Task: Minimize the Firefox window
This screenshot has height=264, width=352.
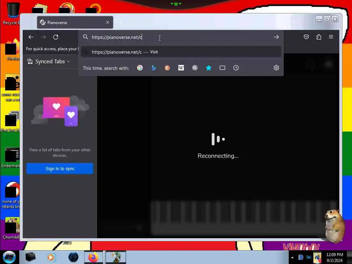Action: click(319, 20)
